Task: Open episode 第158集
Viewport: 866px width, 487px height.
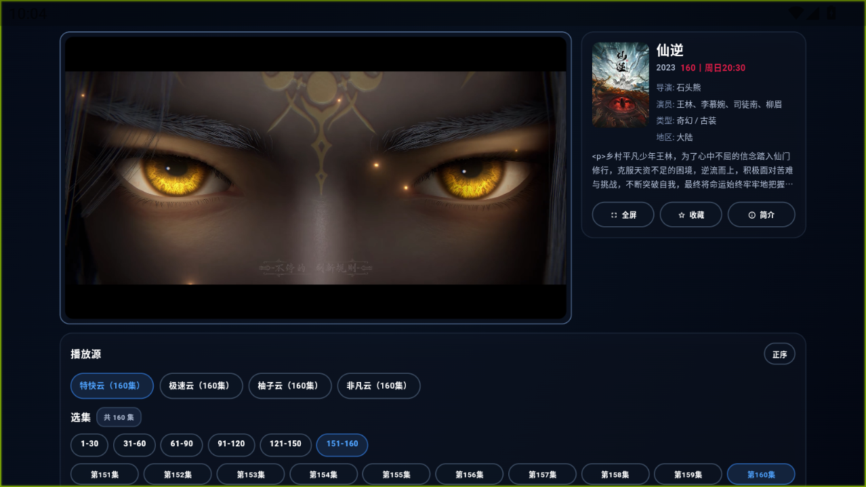Action: (615, 475)
